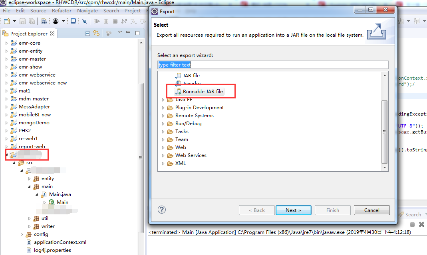This screenshot has height=255, width=427.
Task: Cancel the Export dialog
Action: click(x=371, y=210)
